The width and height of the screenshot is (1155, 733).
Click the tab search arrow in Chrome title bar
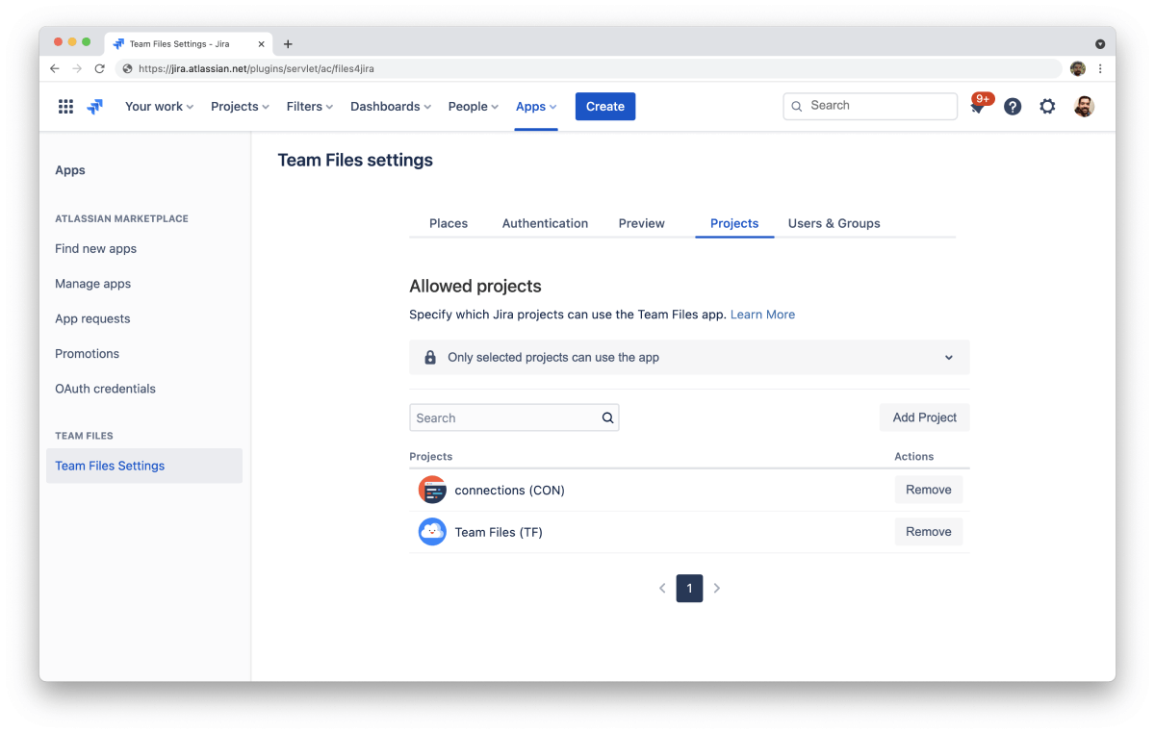pyautogui.click(x=1100, y=44)
